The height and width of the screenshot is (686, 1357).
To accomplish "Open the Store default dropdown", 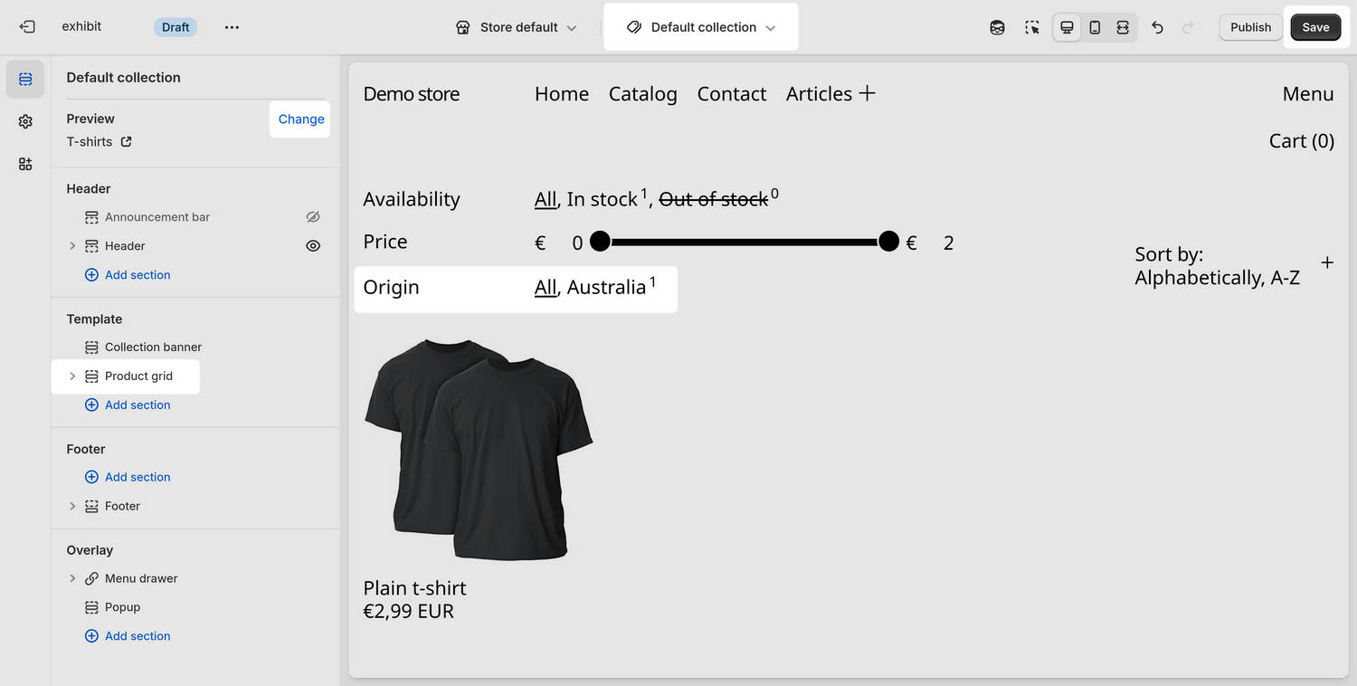I will [x=516, y=27].
